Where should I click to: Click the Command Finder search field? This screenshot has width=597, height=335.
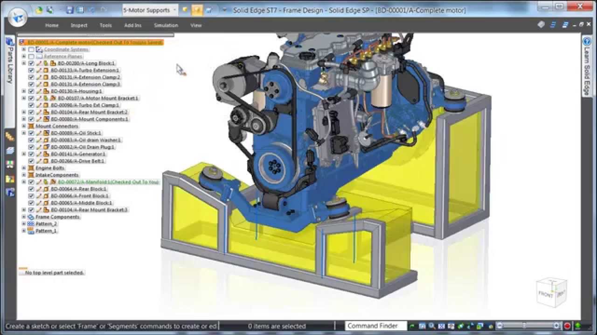[376, 326]
